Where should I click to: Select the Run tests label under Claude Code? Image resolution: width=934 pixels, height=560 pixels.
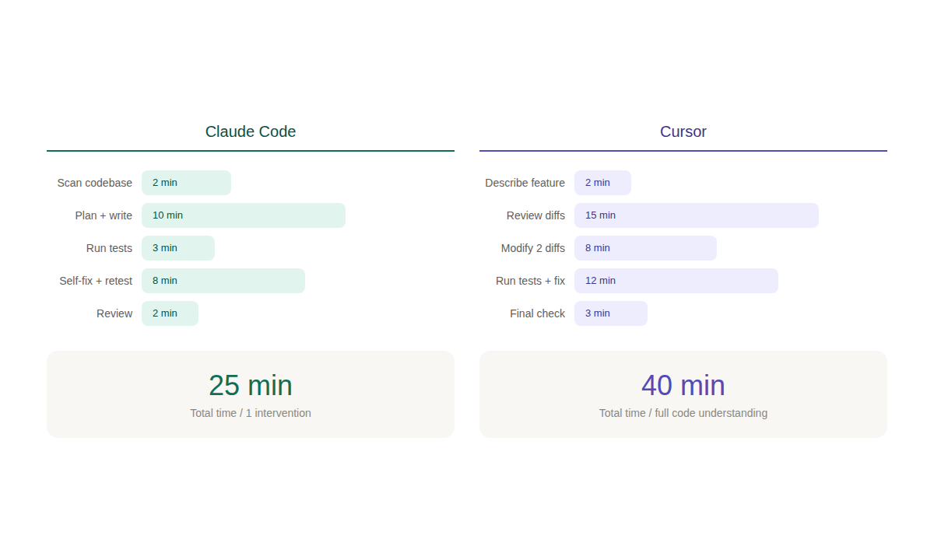click(x=109, y=248)
